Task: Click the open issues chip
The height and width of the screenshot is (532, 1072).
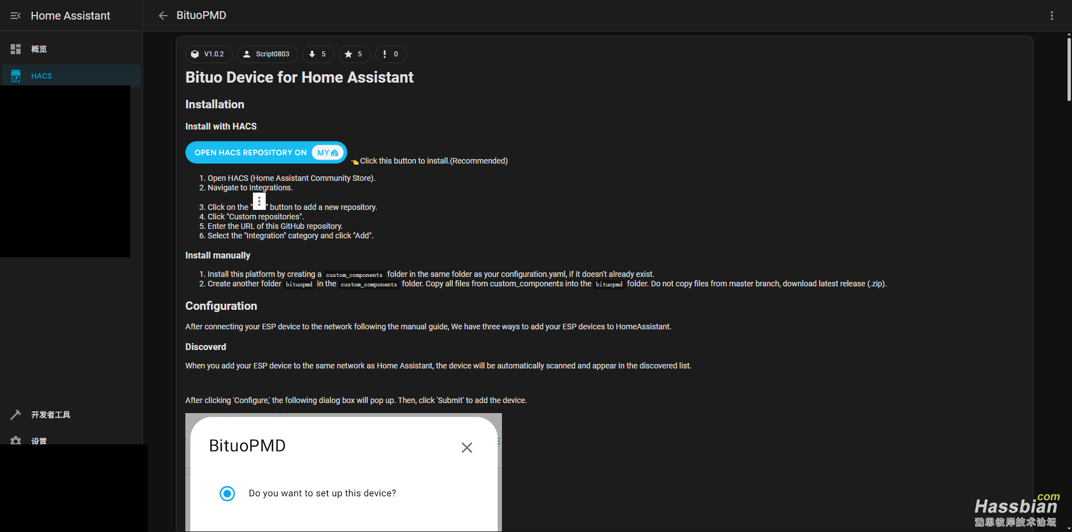Action: click(390, 54)
